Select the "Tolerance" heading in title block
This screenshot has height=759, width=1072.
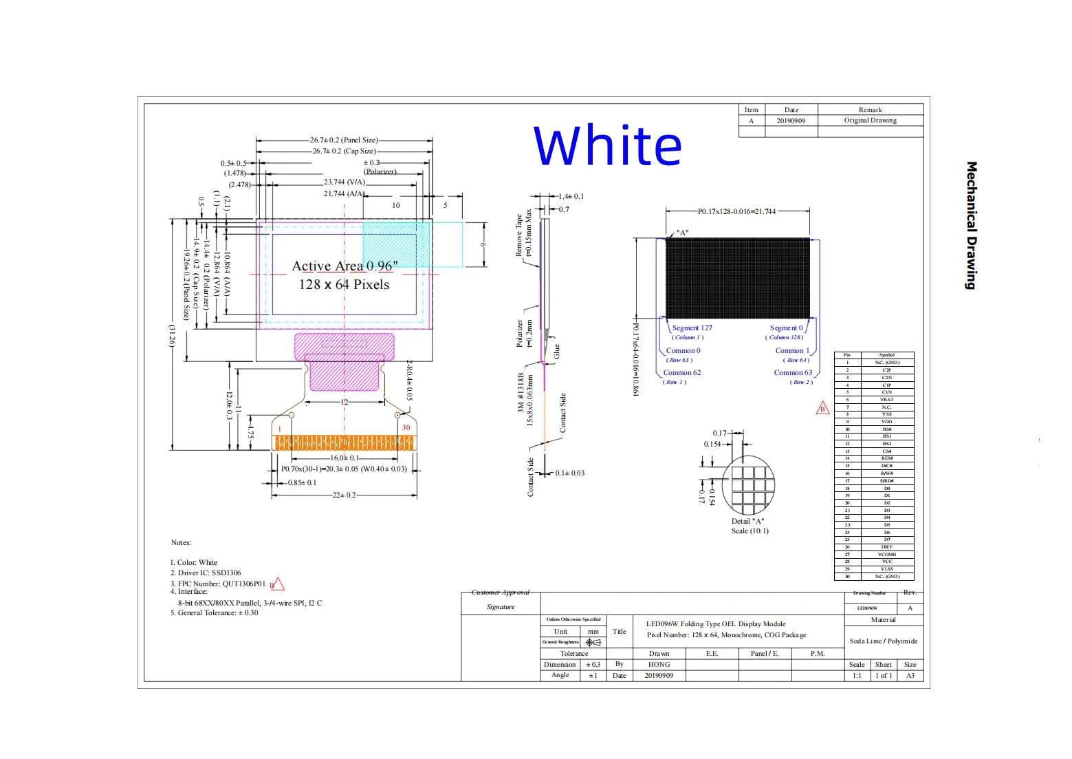(x=574, y=653)
